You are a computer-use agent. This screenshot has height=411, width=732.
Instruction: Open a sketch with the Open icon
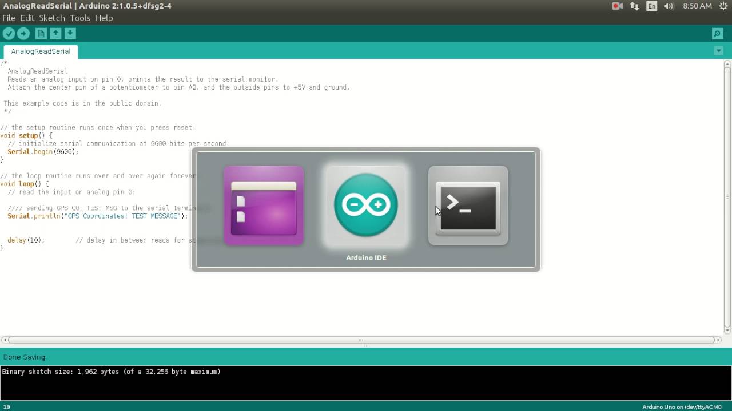(x=55, y=34)
